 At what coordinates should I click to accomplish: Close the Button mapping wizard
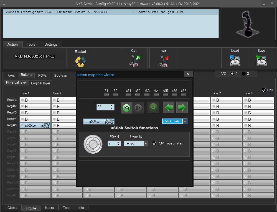(188, 74)
